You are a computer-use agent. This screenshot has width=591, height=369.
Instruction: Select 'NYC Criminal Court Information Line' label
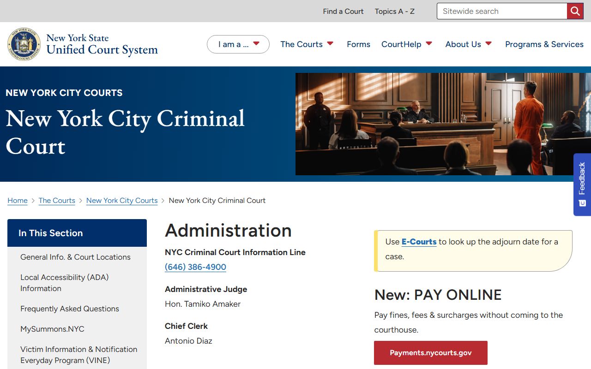coord(235,252)
